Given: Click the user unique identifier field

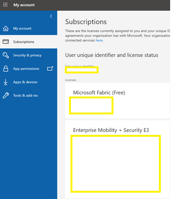Looking at the screenshot, I should (x=82, y=70).
